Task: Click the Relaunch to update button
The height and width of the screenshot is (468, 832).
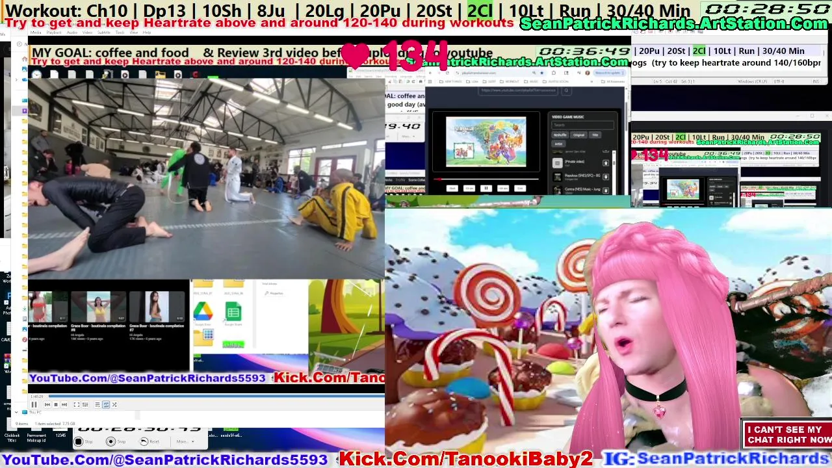Action: (608, 73)
